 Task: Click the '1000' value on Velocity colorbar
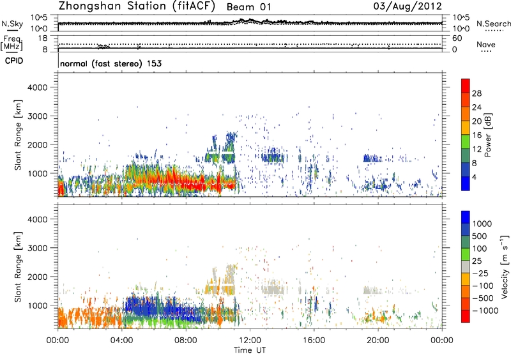click(x=482, y=224)
